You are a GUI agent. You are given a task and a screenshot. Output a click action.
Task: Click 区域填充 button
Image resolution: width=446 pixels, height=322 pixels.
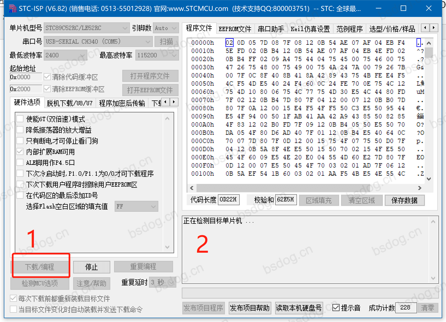pyautogui.click(x=319, y=200)
